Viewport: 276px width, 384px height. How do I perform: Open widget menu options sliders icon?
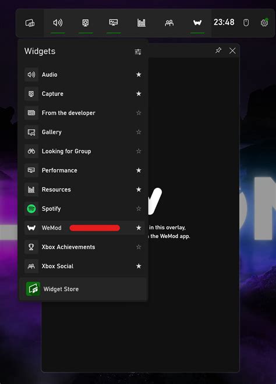(138, 52)
